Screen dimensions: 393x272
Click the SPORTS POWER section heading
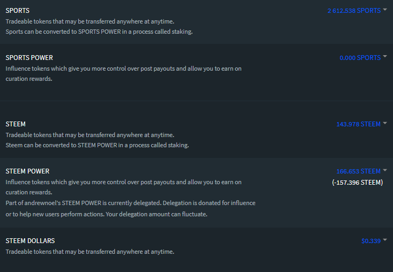29,58
